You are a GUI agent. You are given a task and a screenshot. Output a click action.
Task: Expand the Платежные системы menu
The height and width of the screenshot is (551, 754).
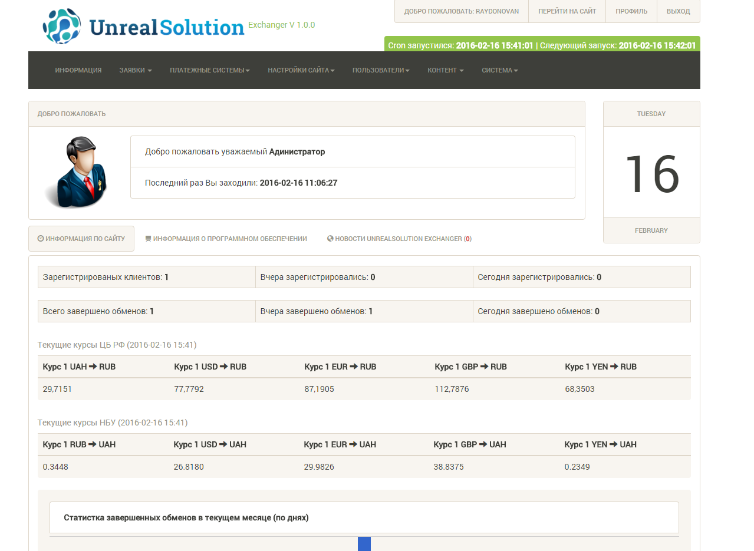210,70
